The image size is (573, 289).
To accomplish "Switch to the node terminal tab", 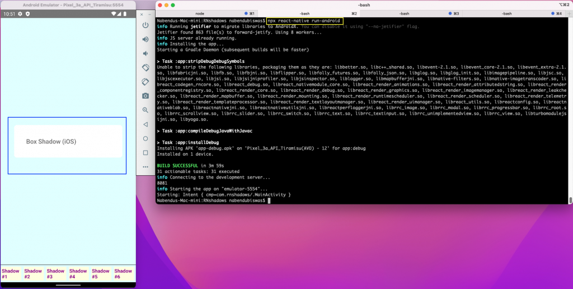I will [207, 13].
